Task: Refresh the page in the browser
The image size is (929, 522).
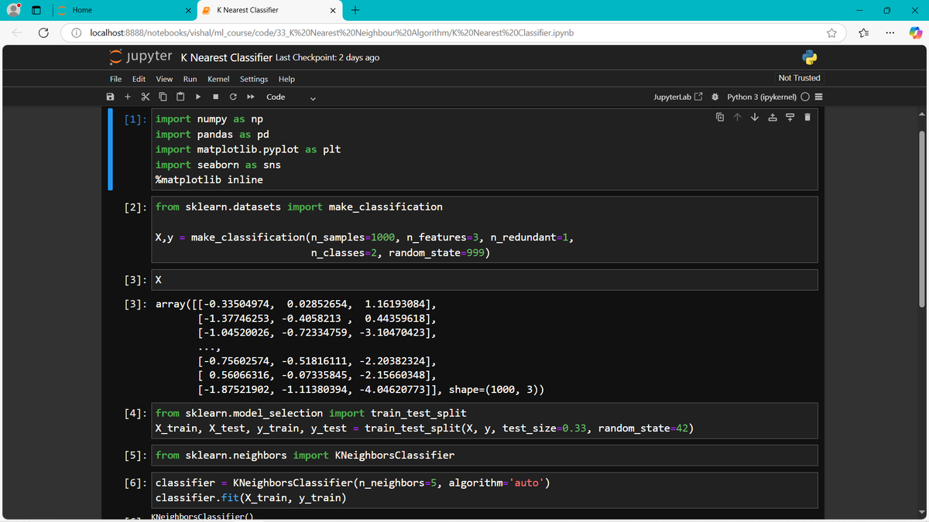Action: pos(44,33)
